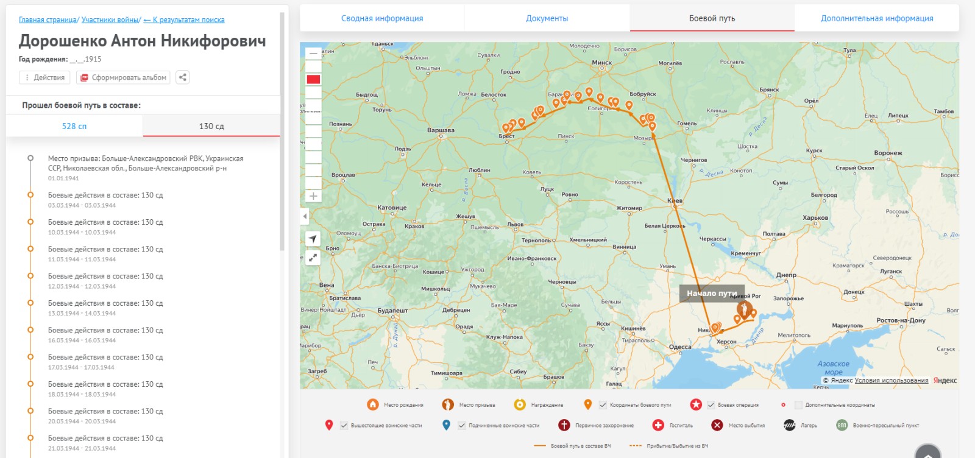The width and height of the screenshot is (975, 458).
Task: Open the 'Сводная информация' tab
Action: click(x=382, y=18)
